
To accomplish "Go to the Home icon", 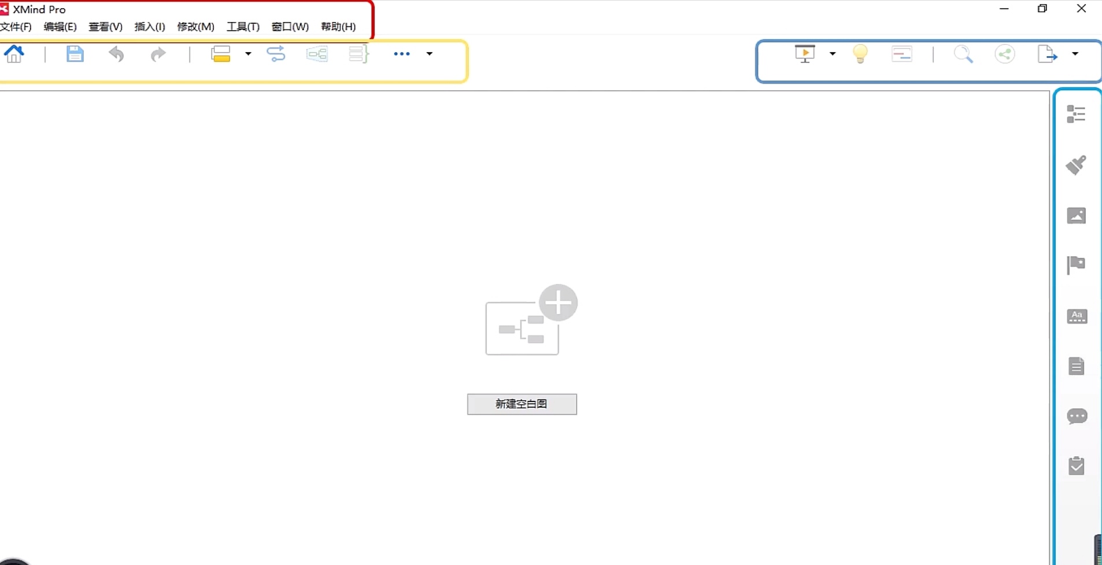I will coord(14,54).
